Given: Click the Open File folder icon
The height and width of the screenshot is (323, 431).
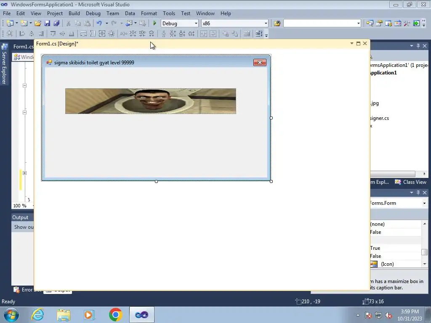Looking at the screenshot, I should coord(37,24).
